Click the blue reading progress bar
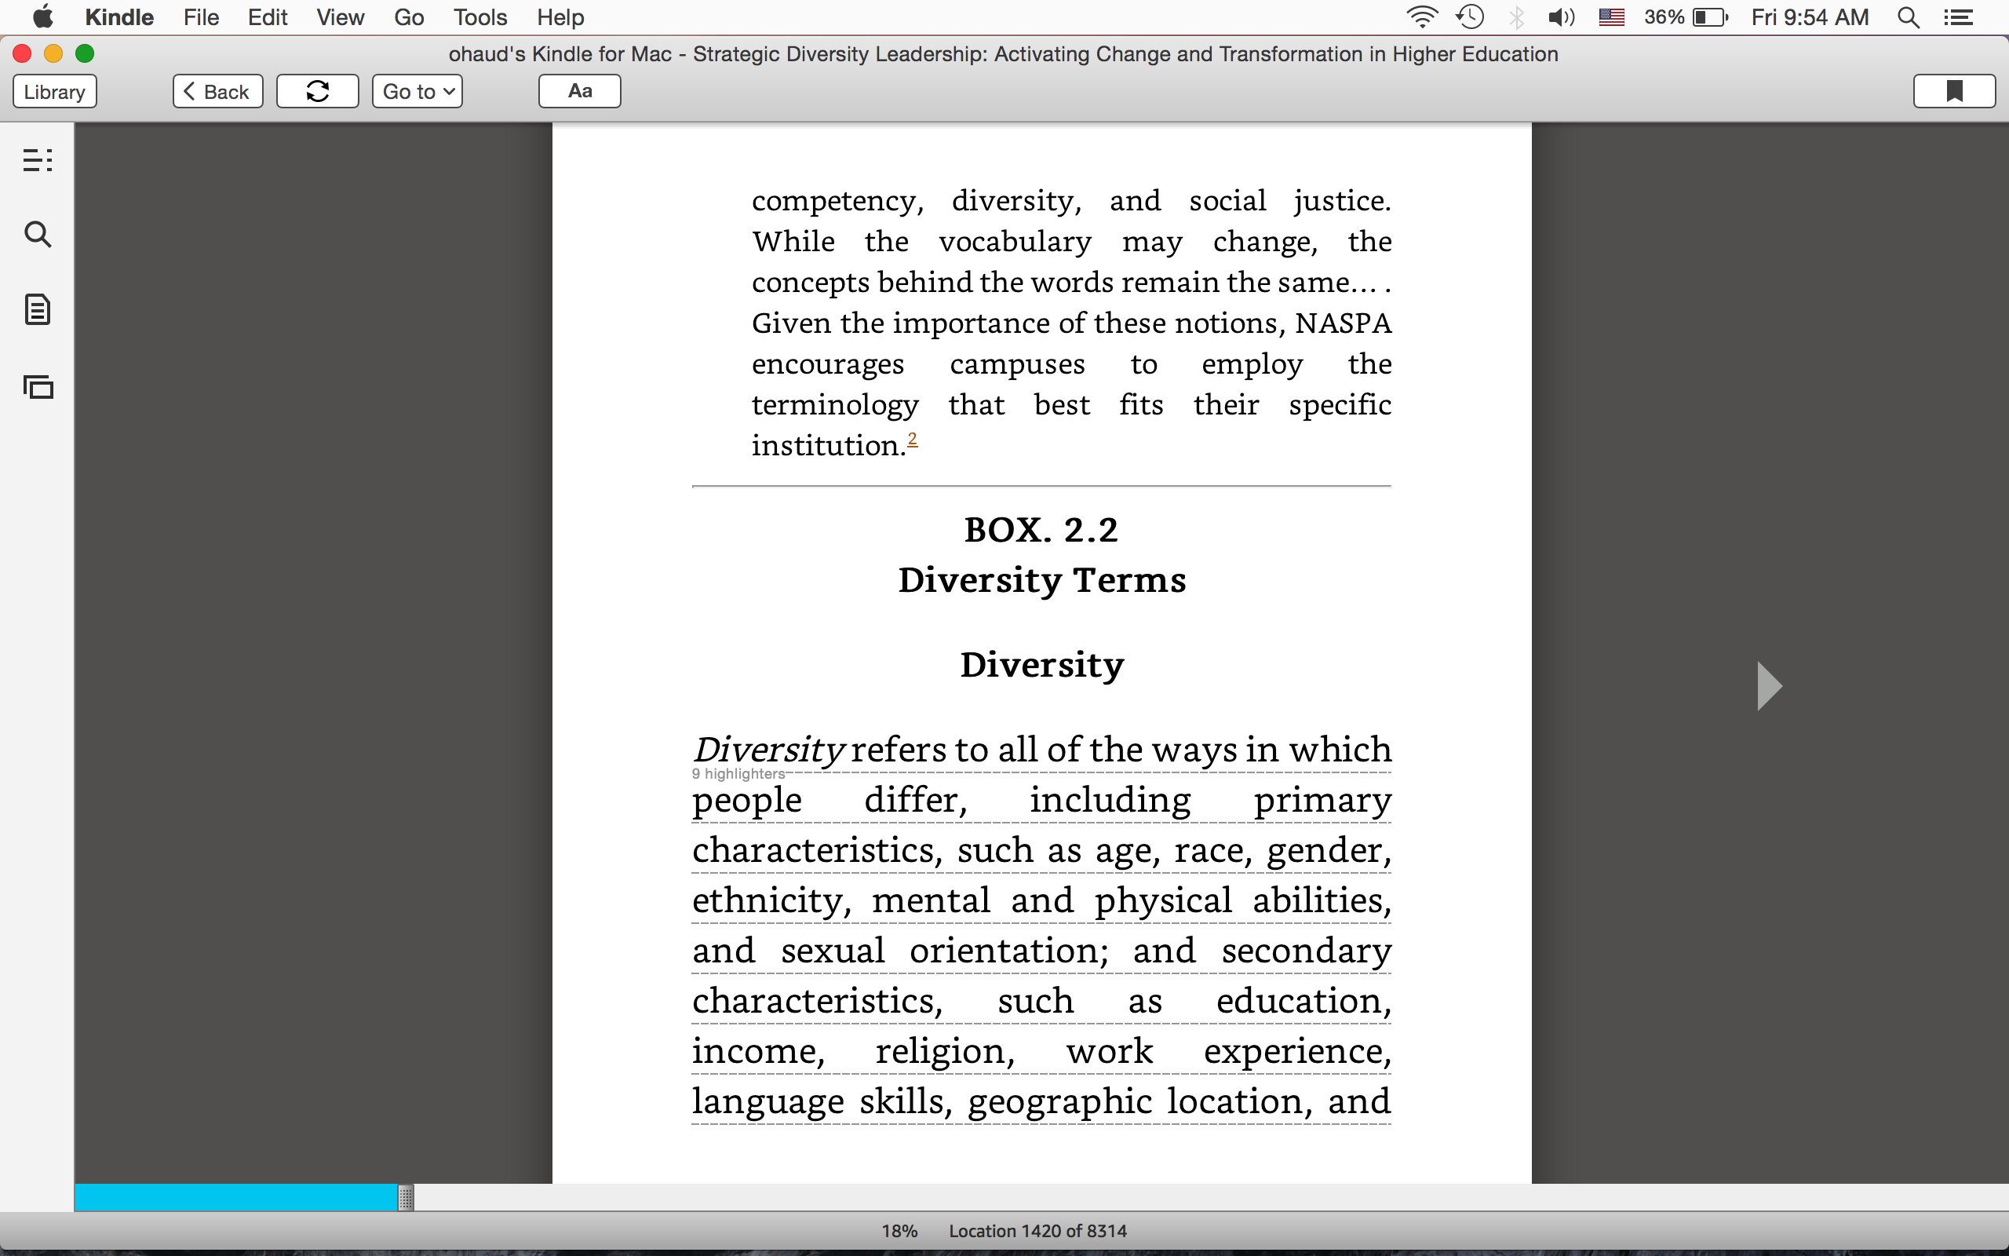This screenshot has width=2009, height=1256. click(x=235, y=1197)
